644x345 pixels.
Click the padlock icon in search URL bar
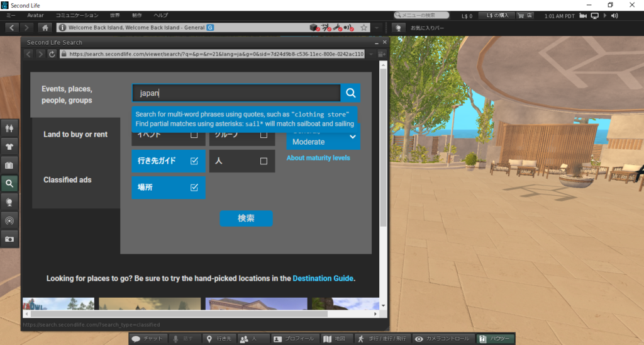coord(64,54)
